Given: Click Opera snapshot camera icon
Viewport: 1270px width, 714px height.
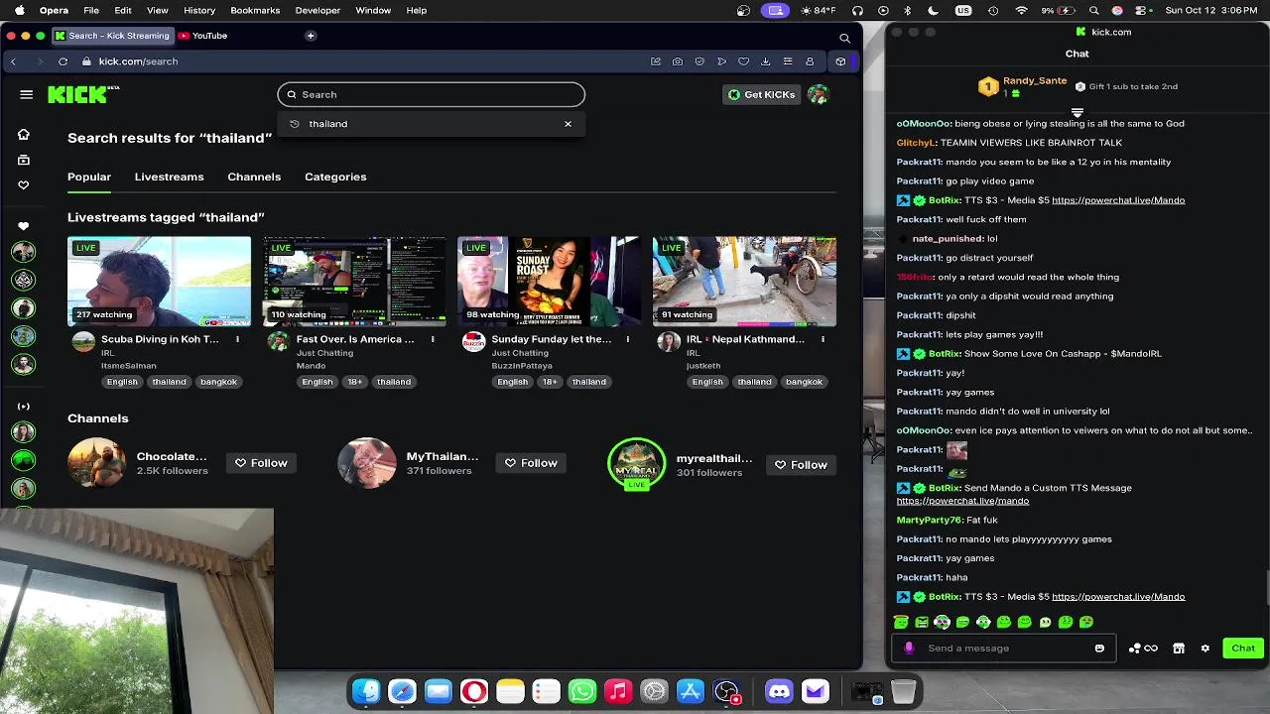Looking at the screenshot, I should pyautogui.click(x=678, y=61).
